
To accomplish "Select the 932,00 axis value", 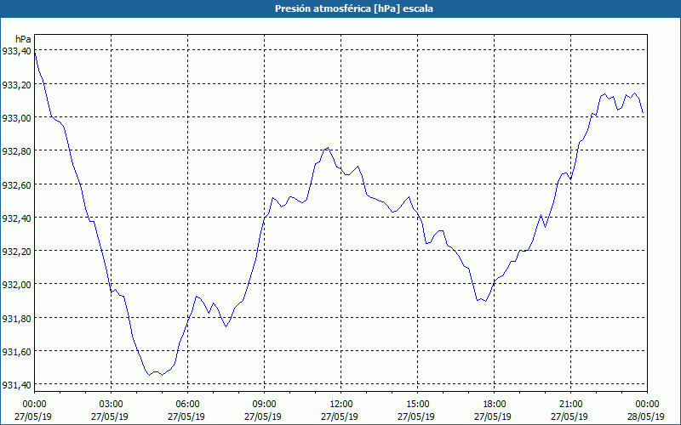I will click(16, 285).
